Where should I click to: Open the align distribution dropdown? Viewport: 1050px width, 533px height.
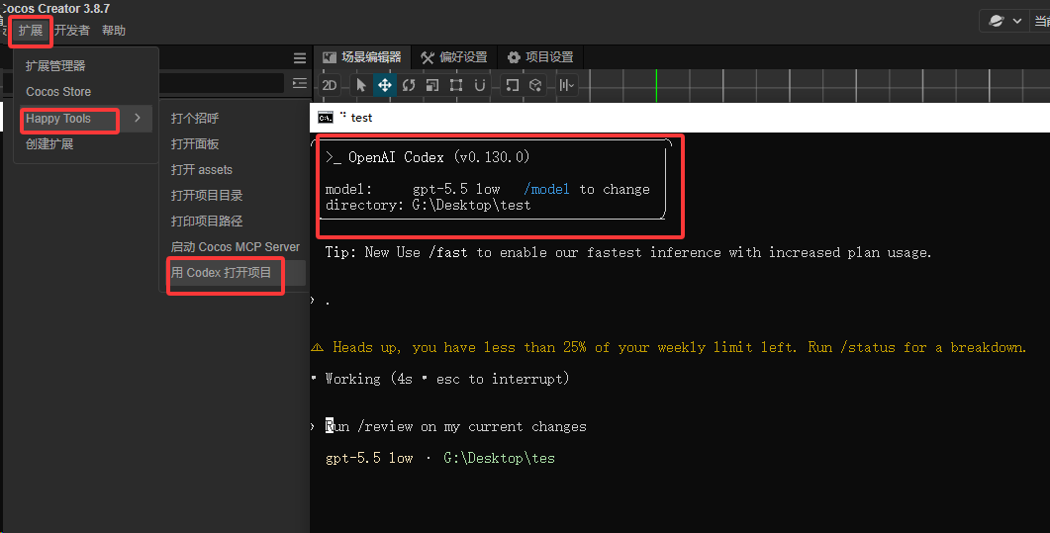[x=566, y=85]
